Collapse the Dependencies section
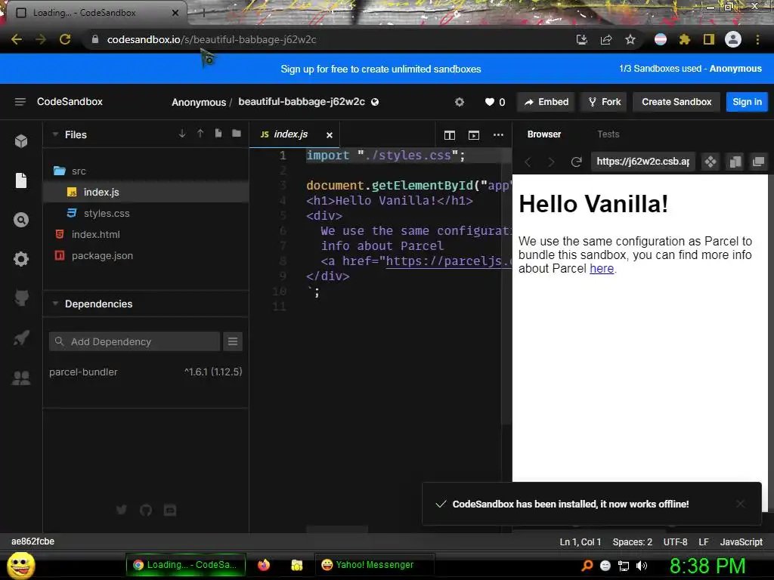 [55, 304]
